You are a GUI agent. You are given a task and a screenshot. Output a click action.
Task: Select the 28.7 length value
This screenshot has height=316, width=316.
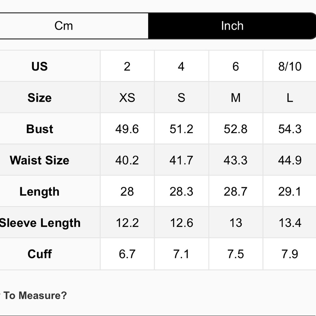(235, 191)
